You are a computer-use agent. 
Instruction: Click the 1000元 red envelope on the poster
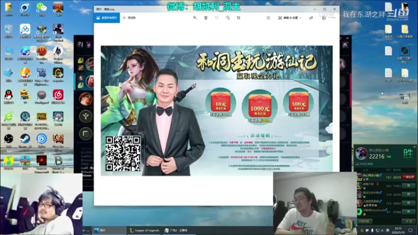[260, 106]
